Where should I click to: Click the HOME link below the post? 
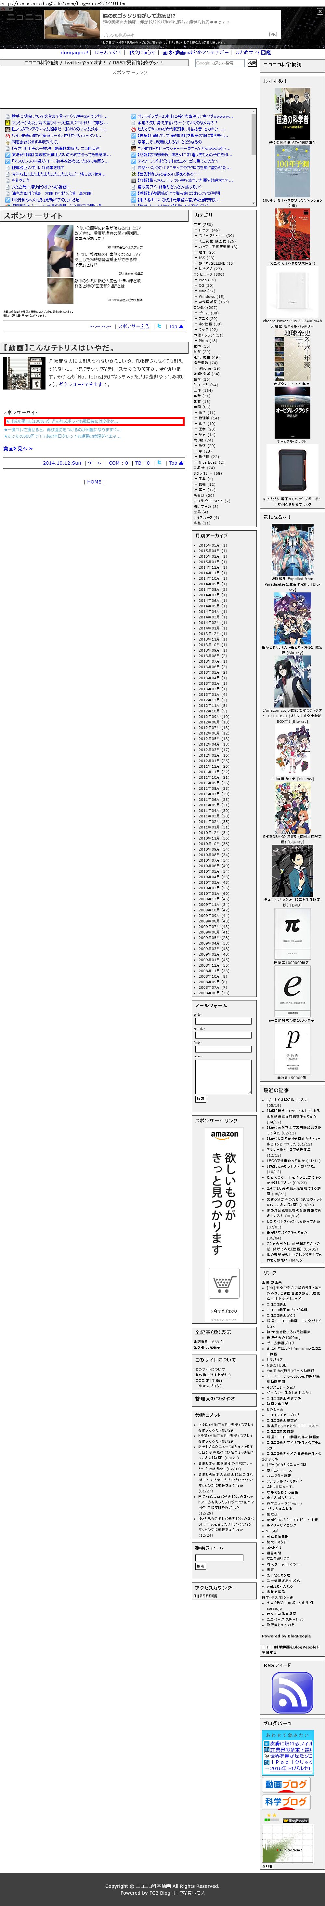93,482
